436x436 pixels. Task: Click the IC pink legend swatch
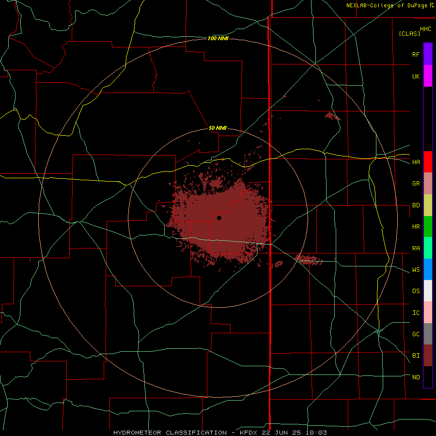[428, 312]
